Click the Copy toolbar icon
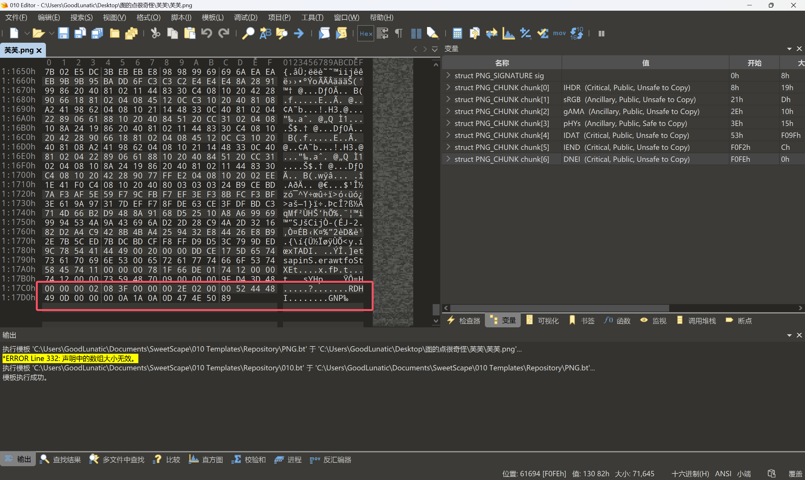This screenshot has height=480, width=805. pos(173,33)
